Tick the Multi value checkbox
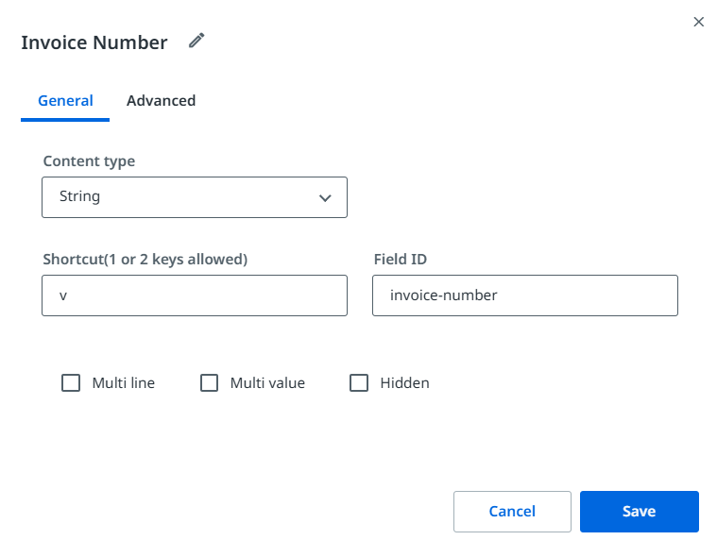 210,383
